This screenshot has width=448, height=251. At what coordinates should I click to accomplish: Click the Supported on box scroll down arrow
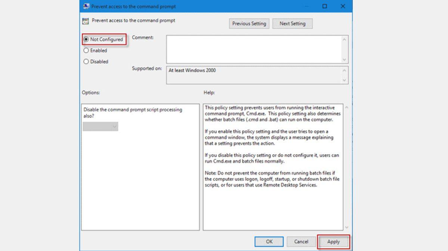[344, 80]
